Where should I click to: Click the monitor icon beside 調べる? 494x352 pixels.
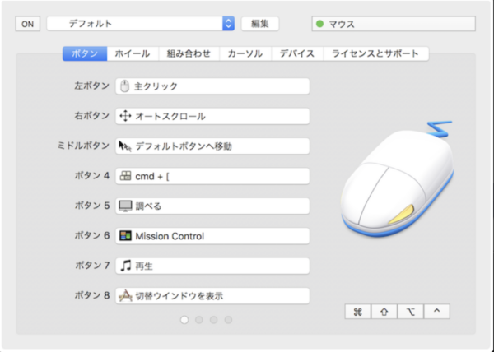tap(125, 206)
